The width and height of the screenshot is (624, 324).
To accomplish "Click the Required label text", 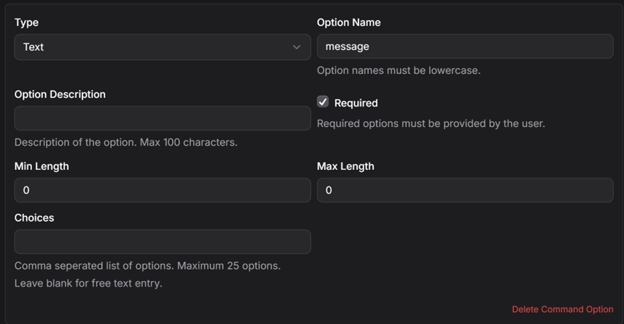I will point(356,103).
